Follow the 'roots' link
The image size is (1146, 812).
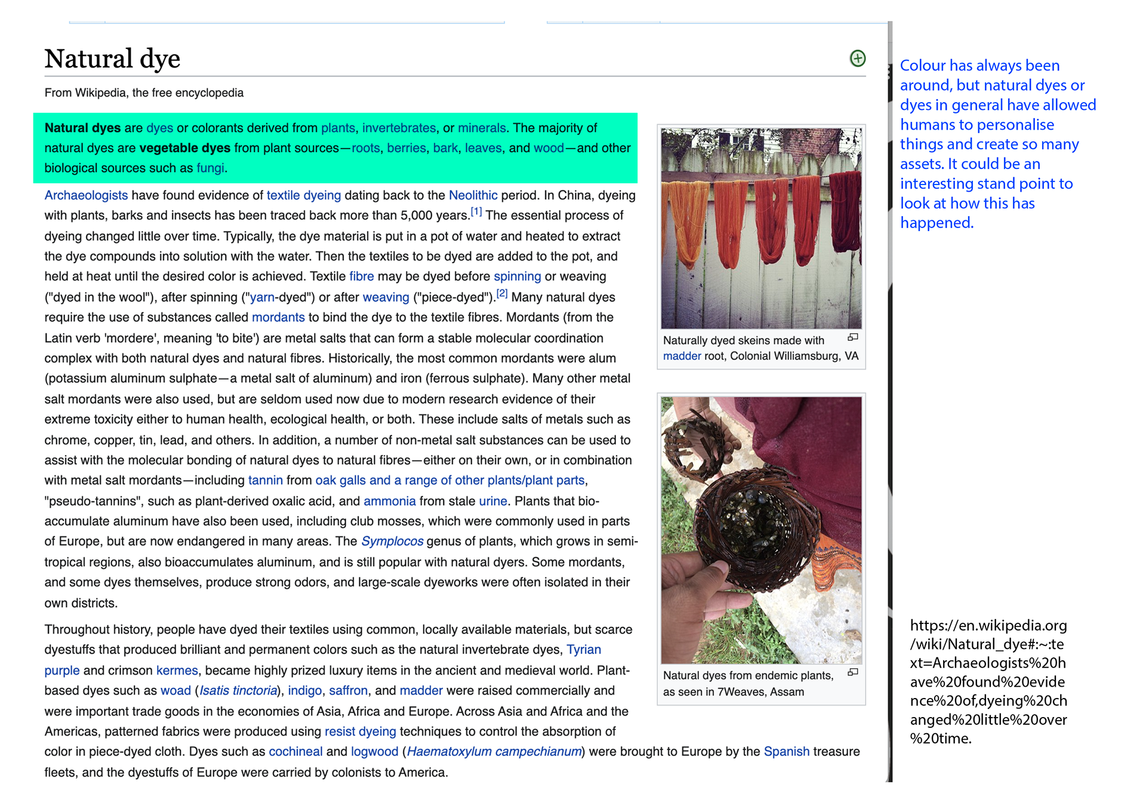pos(366,148)
